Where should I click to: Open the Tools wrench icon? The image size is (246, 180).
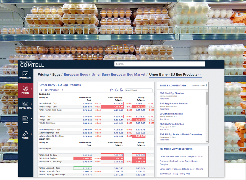[25, 134]
